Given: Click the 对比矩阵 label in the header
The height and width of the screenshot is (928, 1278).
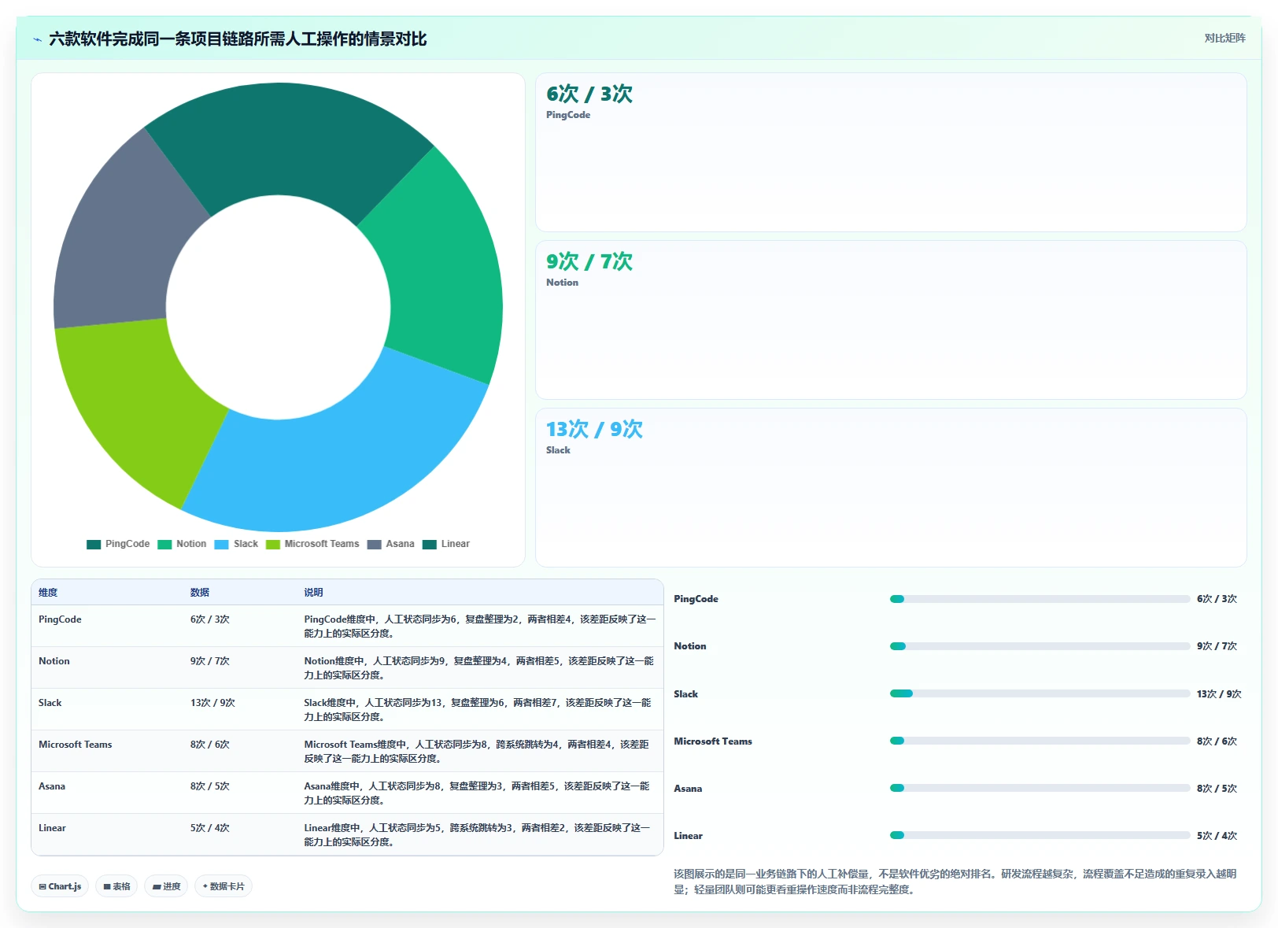Looking at the screenshot, I should (1224, 38).
